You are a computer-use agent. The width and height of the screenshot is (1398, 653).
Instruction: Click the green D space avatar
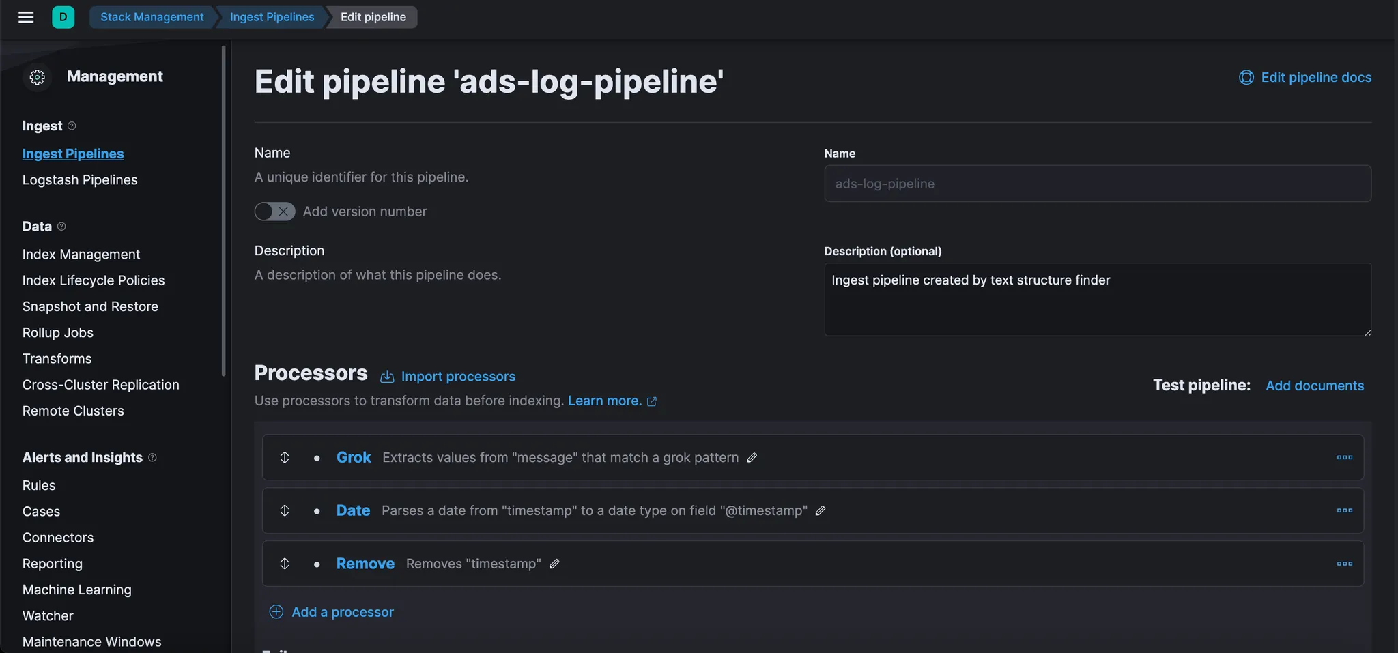tap(63, 17)
